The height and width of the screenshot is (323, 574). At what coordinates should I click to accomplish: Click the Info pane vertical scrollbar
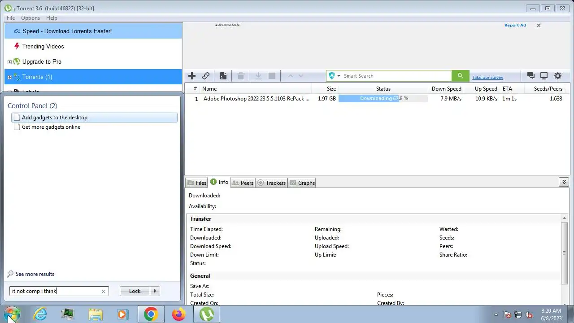pos(564,253)
